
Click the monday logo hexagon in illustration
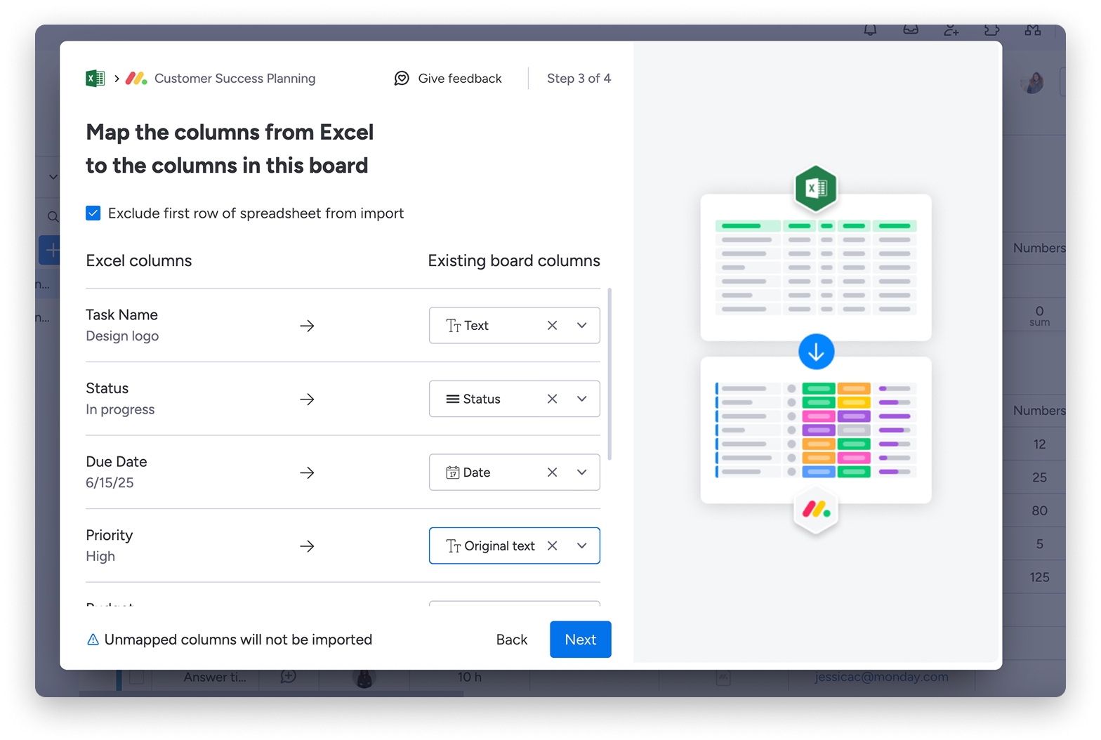[x=816, y=510]
